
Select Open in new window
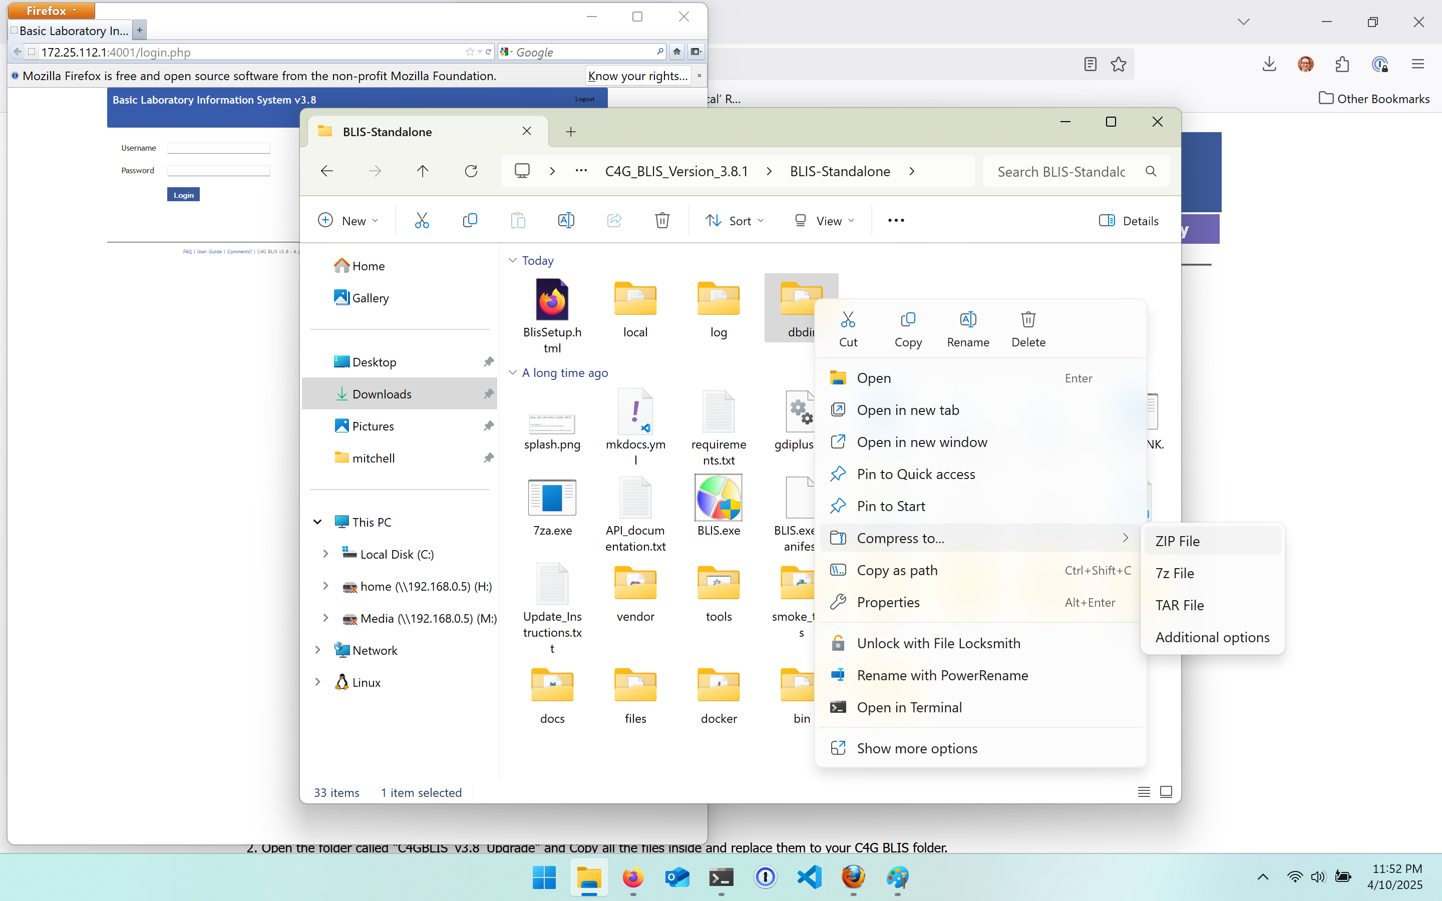(980, 442)
